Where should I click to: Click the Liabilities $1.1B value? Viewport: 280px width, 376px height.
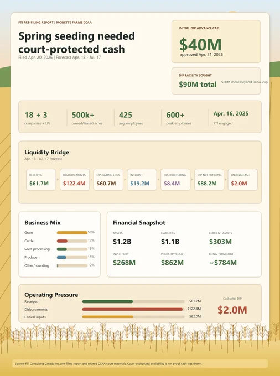click(170, 242)
